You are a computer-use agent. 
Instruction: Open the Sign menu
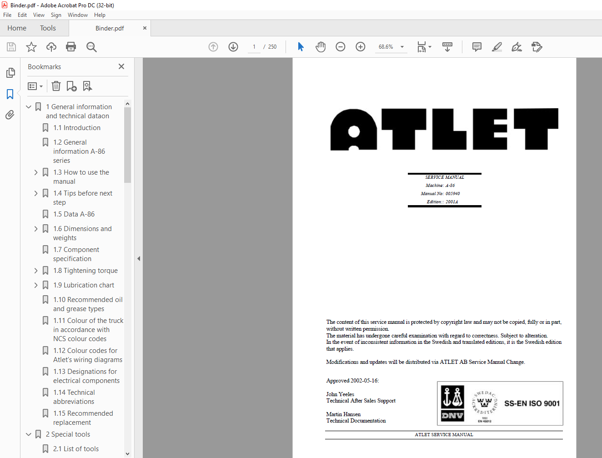click(x=56, y=15)
